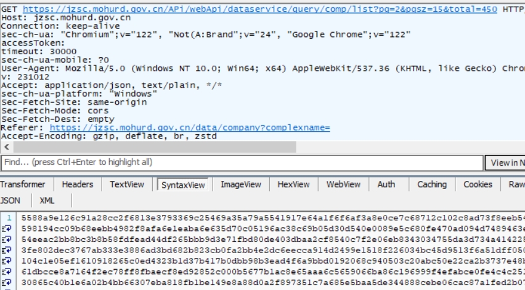Click the wrap icon beside line starting 54eeac2b

click(10, 239)
